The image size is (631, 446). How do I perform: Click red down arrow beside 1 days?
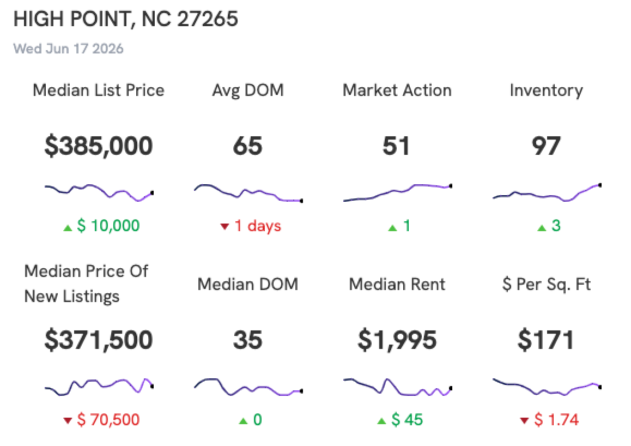tap(225, 227)
